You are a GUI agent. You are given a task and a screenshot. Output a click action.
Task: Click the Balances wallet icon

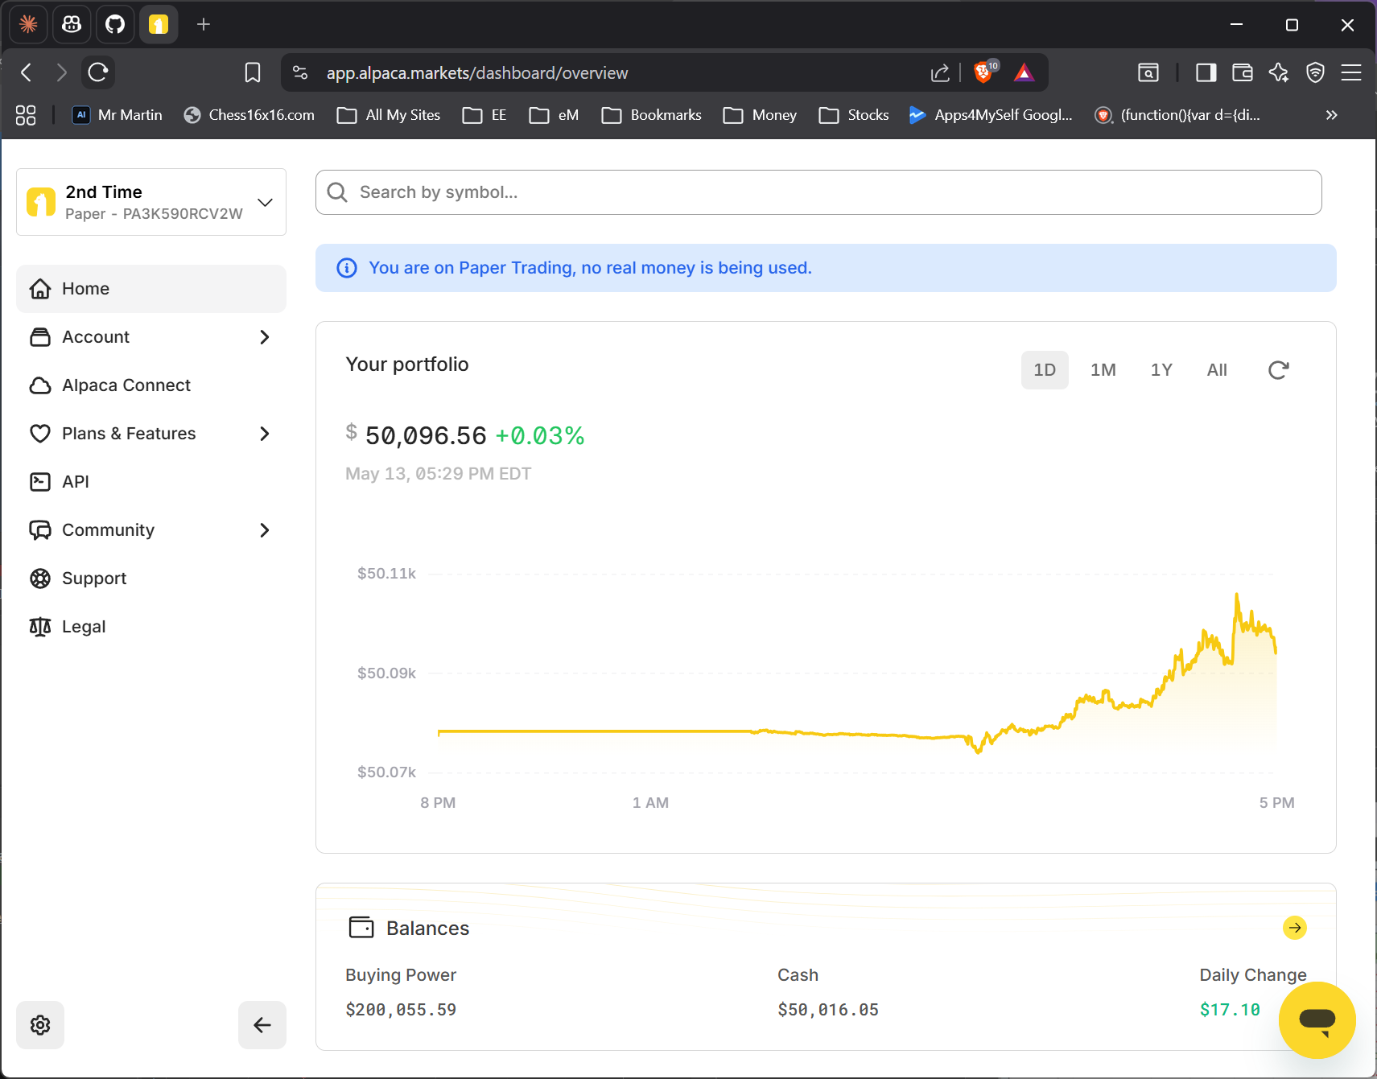coord(361,928)
